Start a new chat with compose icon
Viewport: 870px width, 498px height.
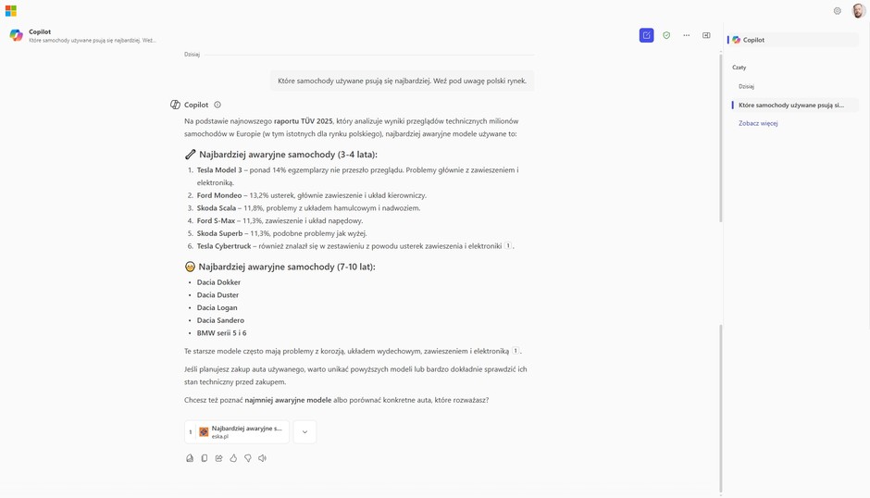(x=646, y=35)
